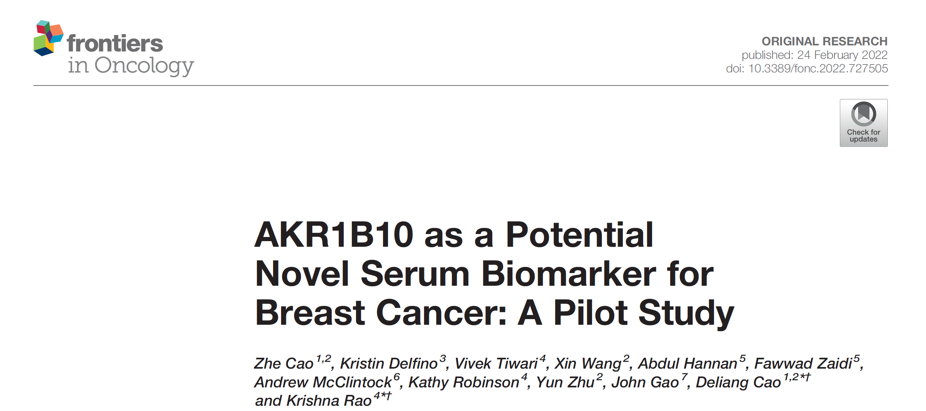Click the article title line "AKR1B10 as a Potential"
This screenshot has width=926, height=411.
[454, 235]
